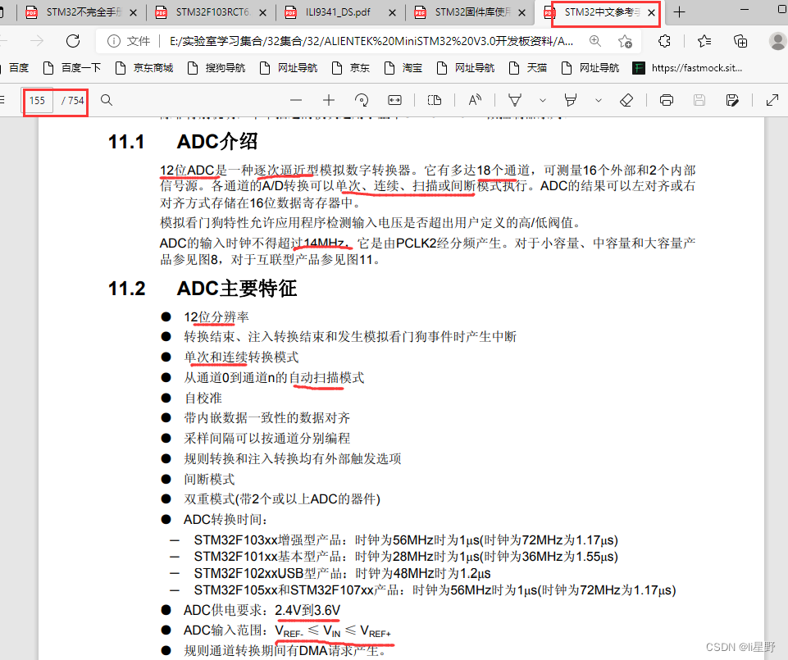788x660 pixels.
Task: Open the user profile avatar
Action: tap(778, 41)
